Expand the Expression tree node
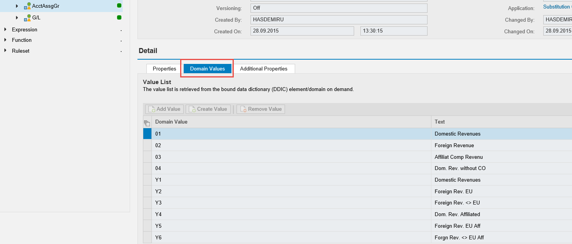This screenshot has height=244, width=572. (x=5, y=29)
